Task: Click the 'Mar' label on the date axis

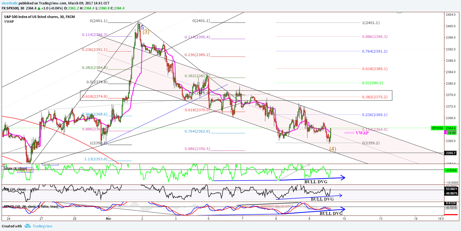Action: (x=108, y=219)
